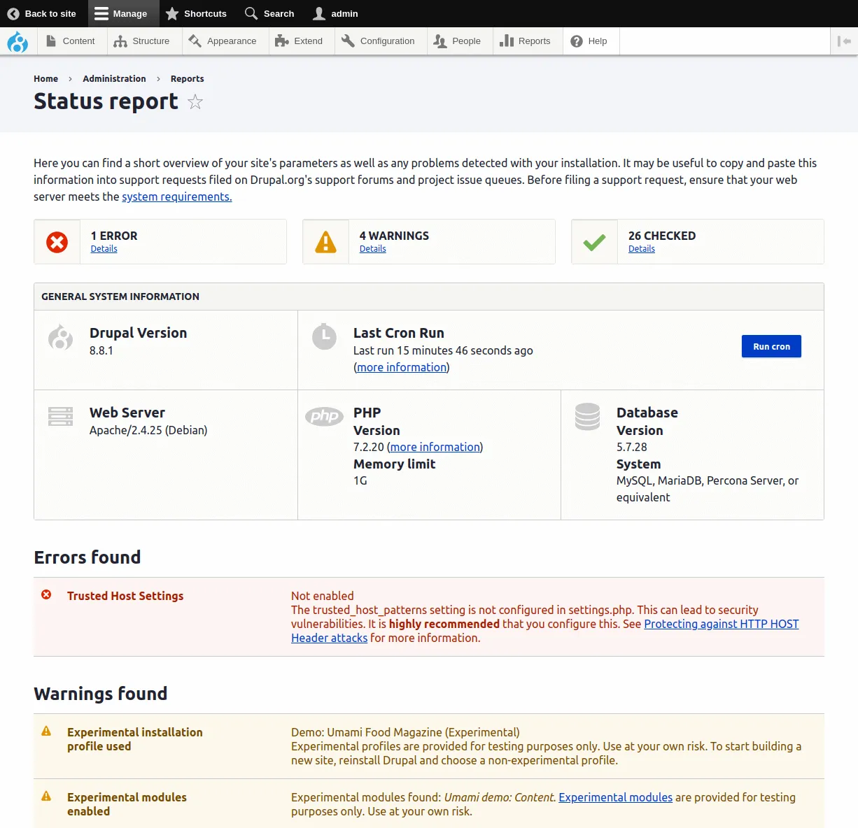Click the red error X summary icon
The height and width of the screenshot is (828, 858).
[x=57, y=242]
